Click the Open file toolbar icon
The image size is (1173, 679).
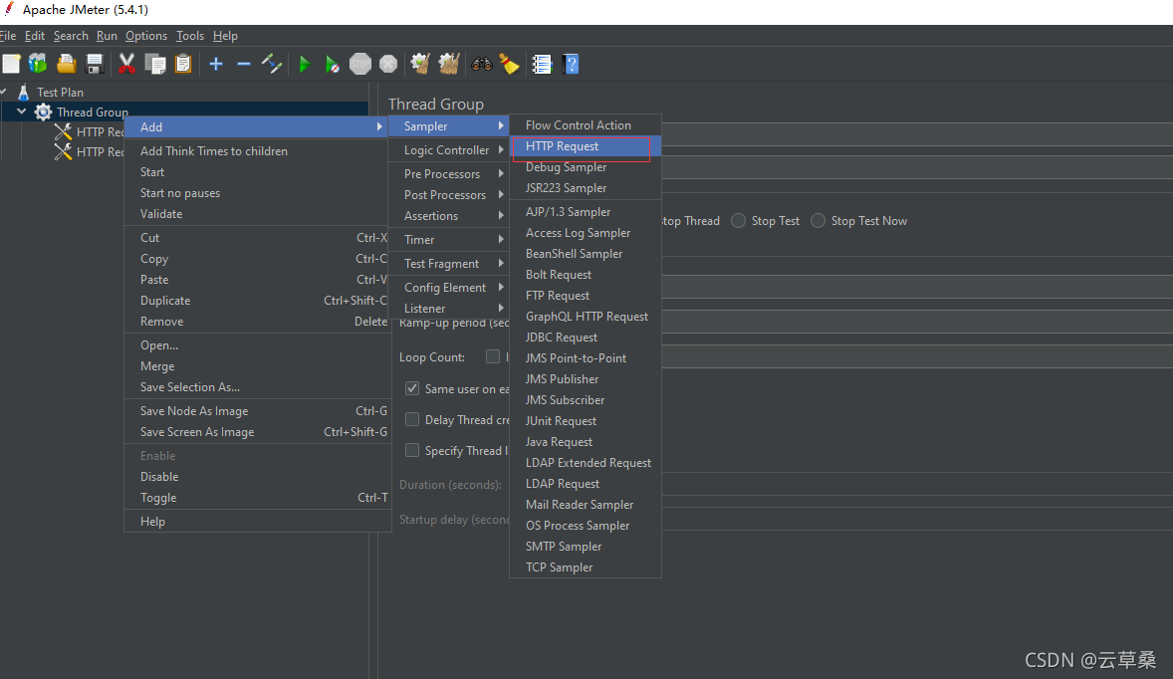click(x=66, y=65)
